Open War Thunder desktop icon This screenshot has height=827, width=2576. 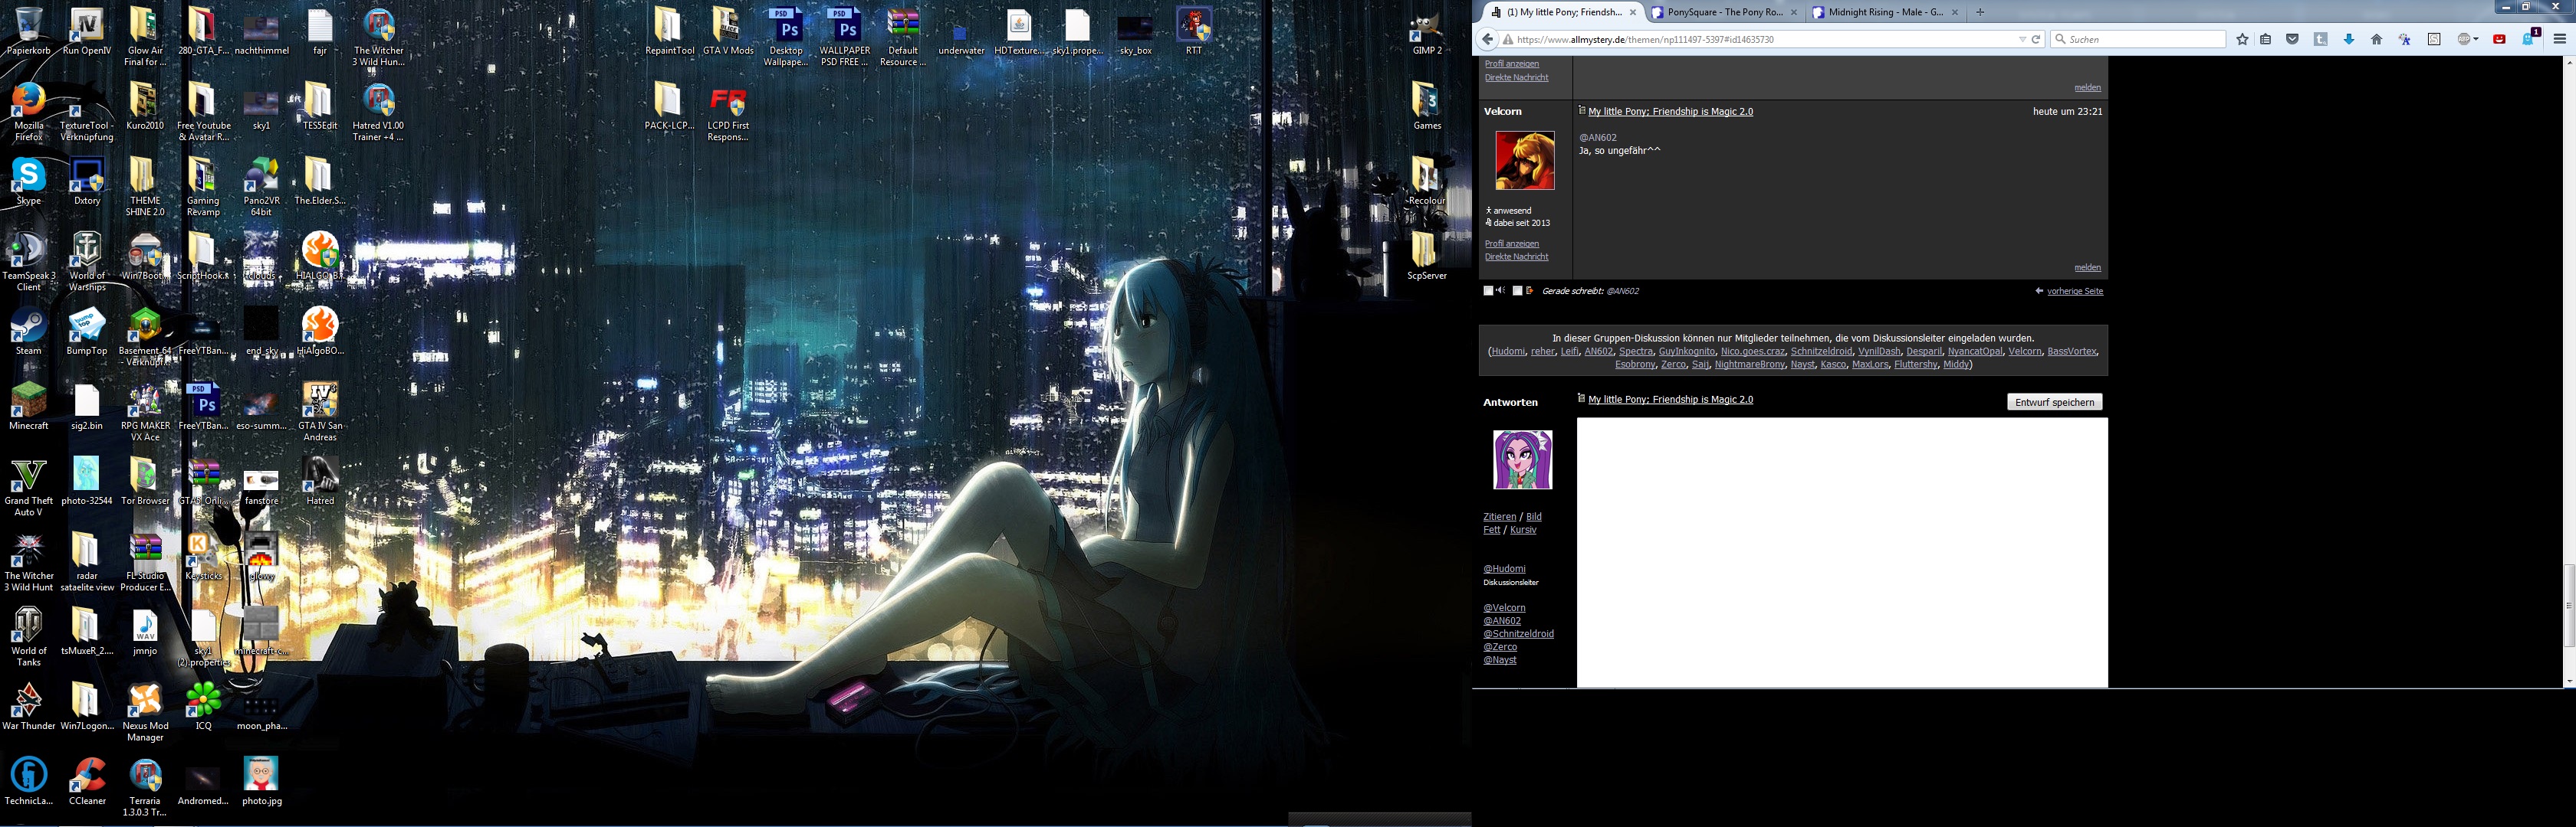coord(28,706)
